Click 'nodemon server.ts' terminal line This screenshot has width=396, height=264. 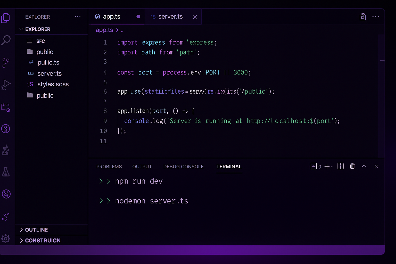point(152,201)
